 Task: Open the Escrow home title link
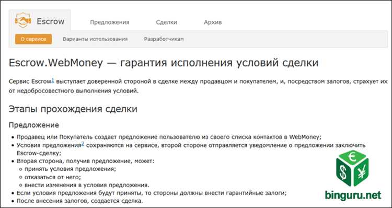coord(51,21)
